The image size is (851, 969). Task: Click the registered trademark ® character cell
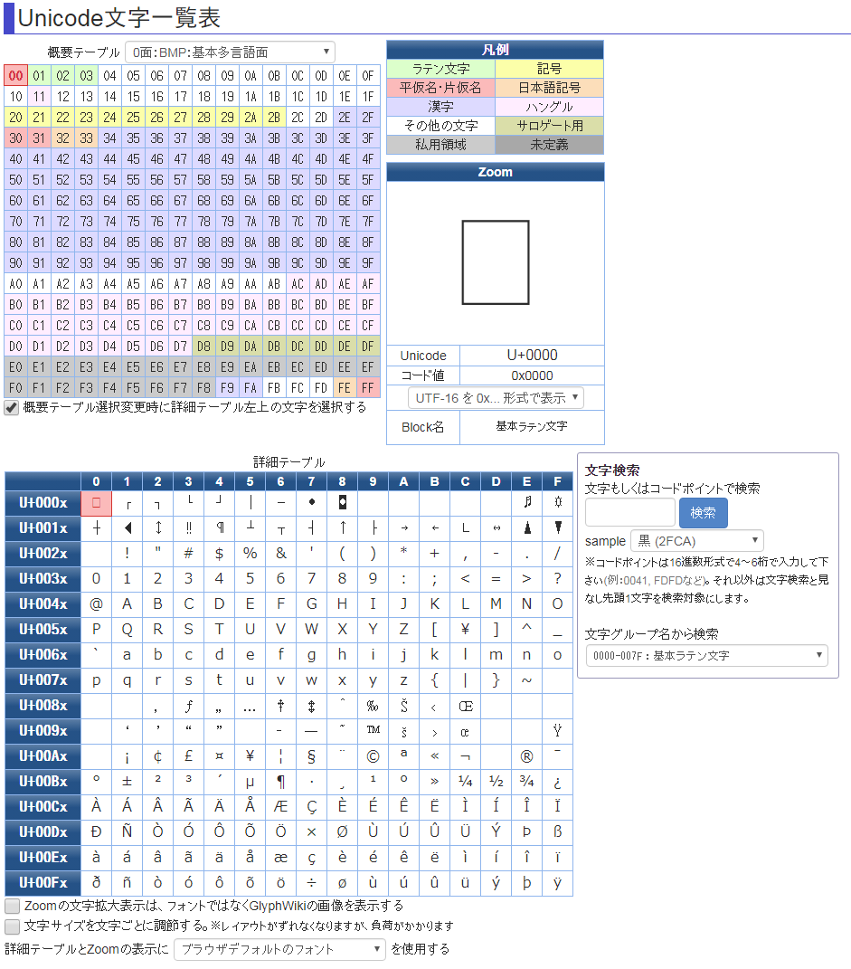click(x=526, y=756)
